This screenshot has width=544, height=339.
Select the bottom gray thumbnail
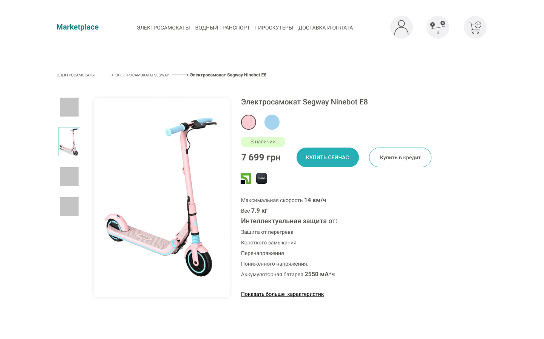pyautogui.click(x=69, y=207)
